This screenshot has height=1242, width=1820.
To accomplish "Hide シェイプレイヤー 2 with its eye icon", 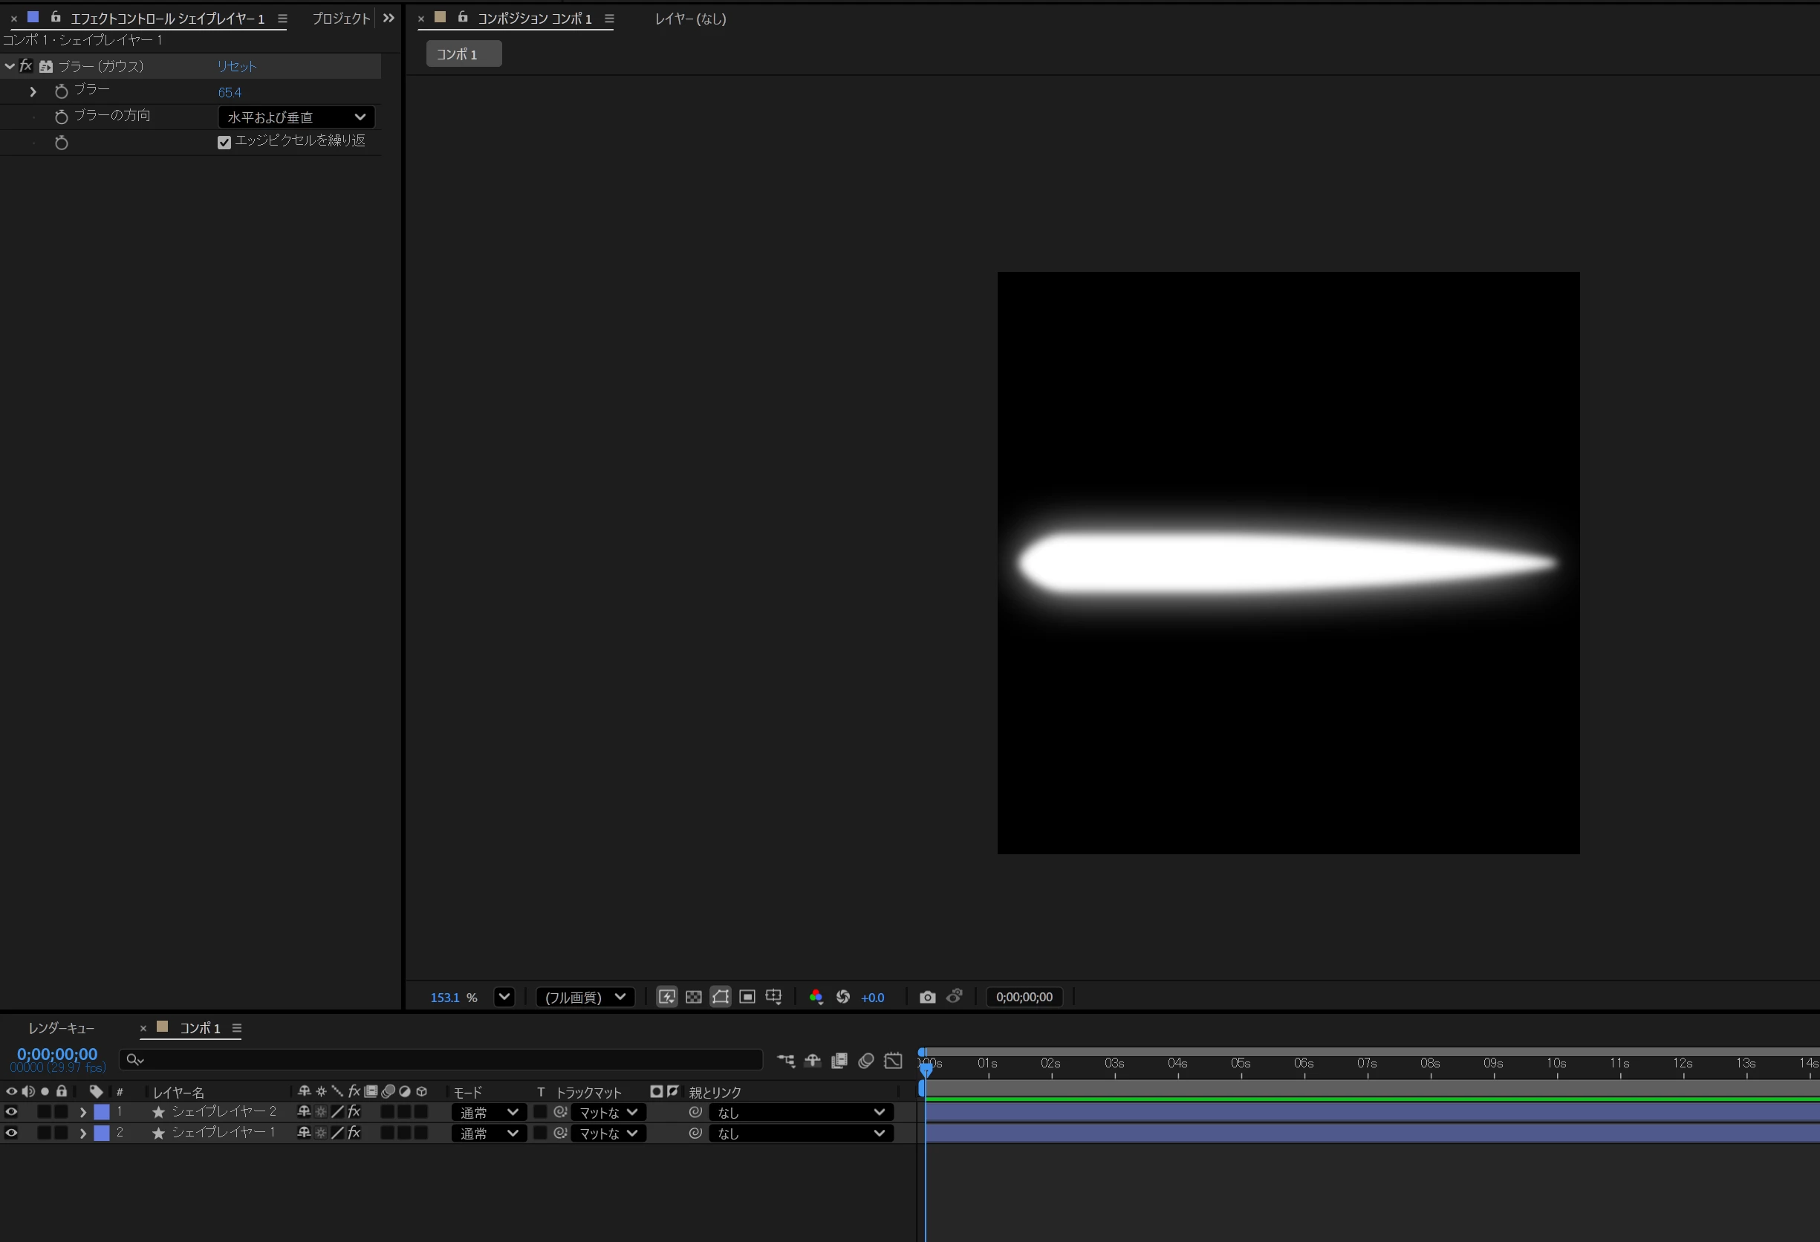I will (x=11, y=1112).
